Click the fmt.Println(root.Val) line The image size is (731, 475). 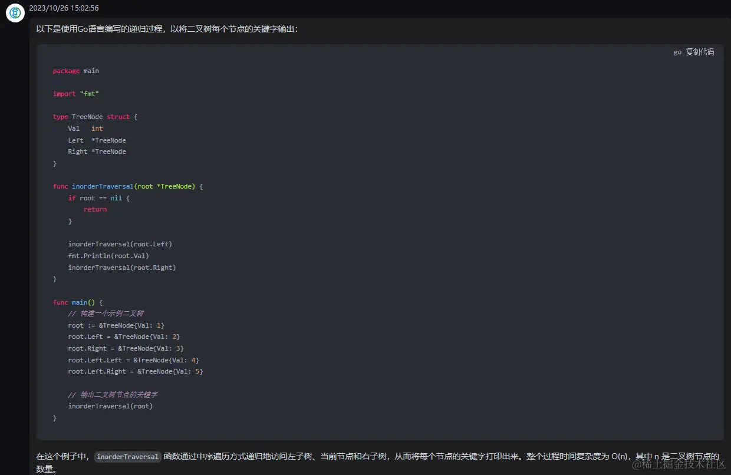pyautogui.click(x=108, y=256)
